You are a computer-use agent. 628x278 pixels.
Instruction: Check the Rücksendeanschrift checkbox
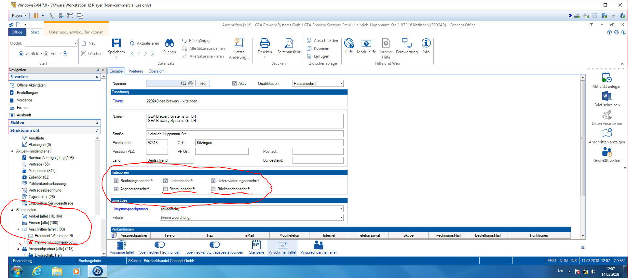[213, 189]
